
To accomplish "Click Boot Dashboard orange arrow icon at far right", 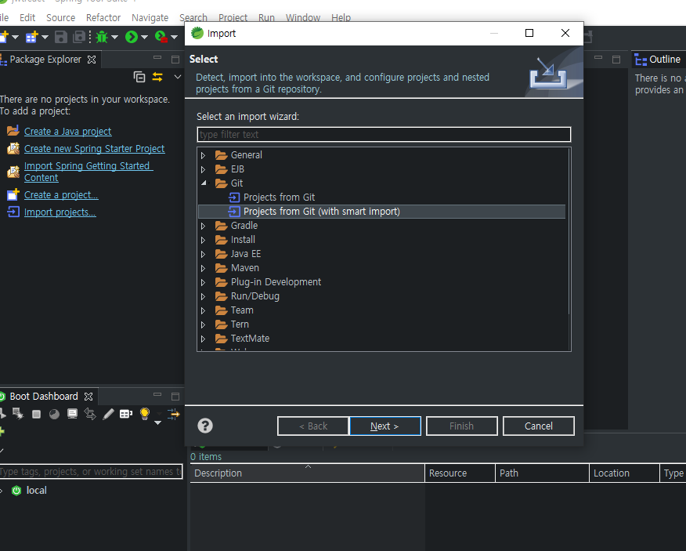I will point(174,414).
